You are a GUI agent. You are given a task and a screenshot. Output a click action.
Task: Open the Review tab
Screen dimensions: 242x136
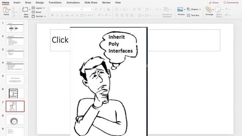coord(106,3)
